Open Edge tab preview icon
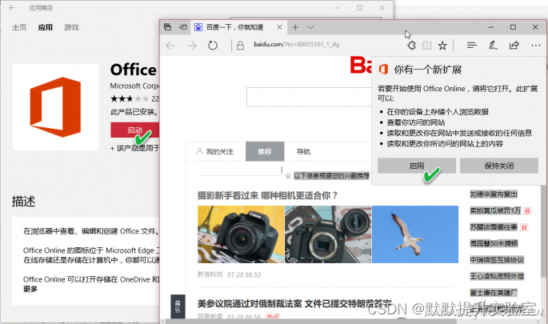This screenshot has width=548, height=324. pos(167,27)
